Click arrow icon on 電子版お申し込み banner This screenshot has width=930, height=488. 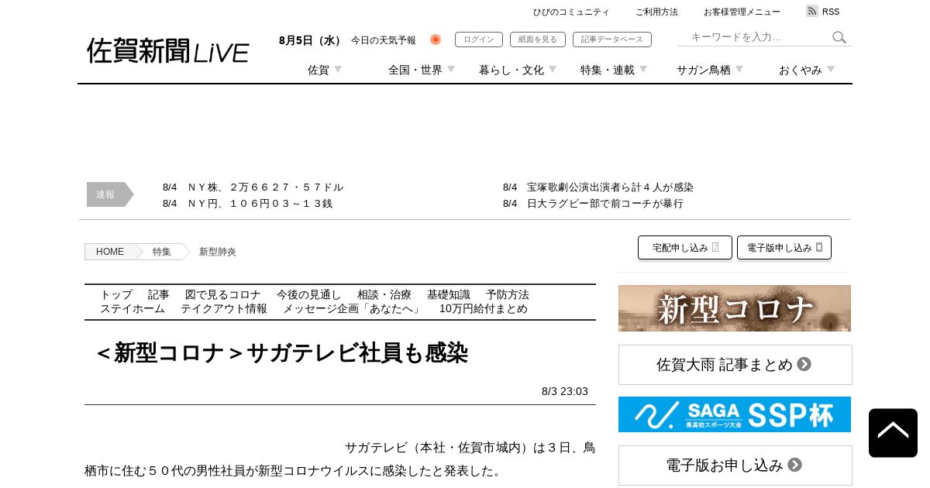click(795, 465)
